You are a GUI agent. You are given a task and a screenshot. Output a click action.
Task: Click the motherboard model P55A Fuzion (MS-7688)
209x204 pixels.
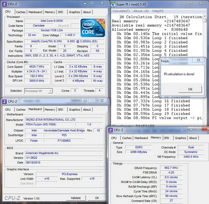pos(50,124)
